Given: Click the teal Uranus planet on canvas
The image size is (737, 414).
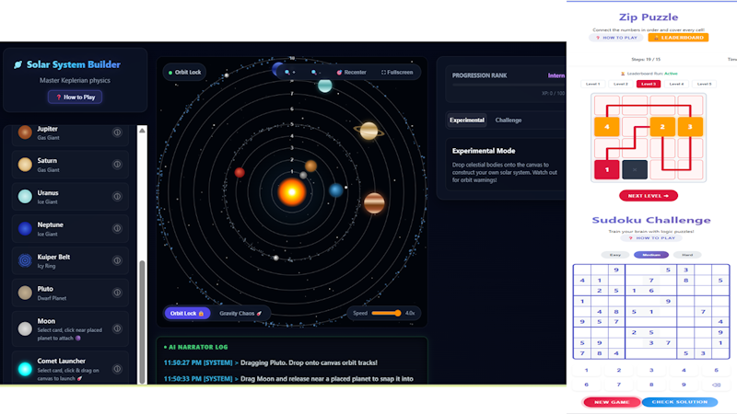Looking at the screenshot, I should (325, 86).
